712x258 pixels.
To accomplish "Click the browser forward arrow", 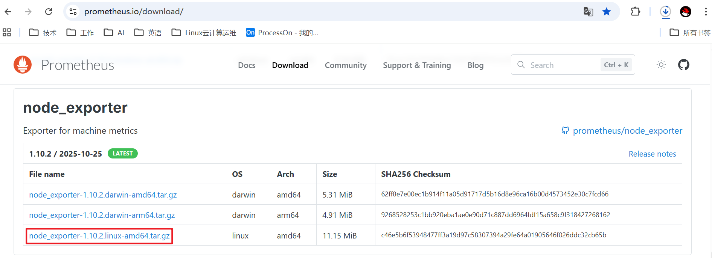I will (x=28, y=12).
